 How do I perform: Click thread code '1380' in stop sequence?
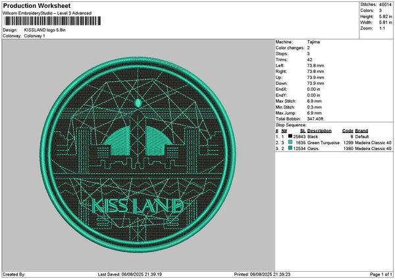click(x=348, y=149)
